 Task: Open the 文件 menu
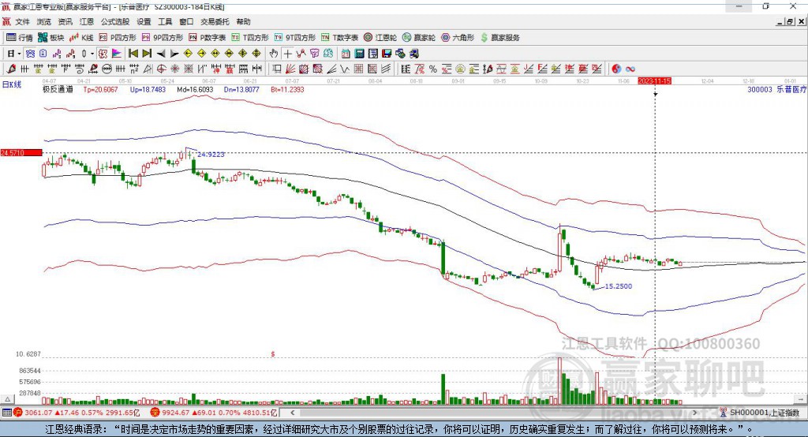tap(22, 21)
